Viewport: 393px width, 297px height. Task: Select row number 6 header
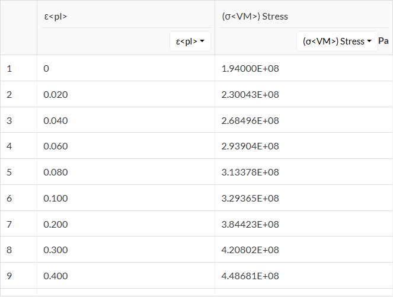click(9, 199)
